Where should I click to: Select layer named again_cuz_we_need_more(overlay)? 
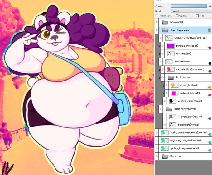coord(188,132)
